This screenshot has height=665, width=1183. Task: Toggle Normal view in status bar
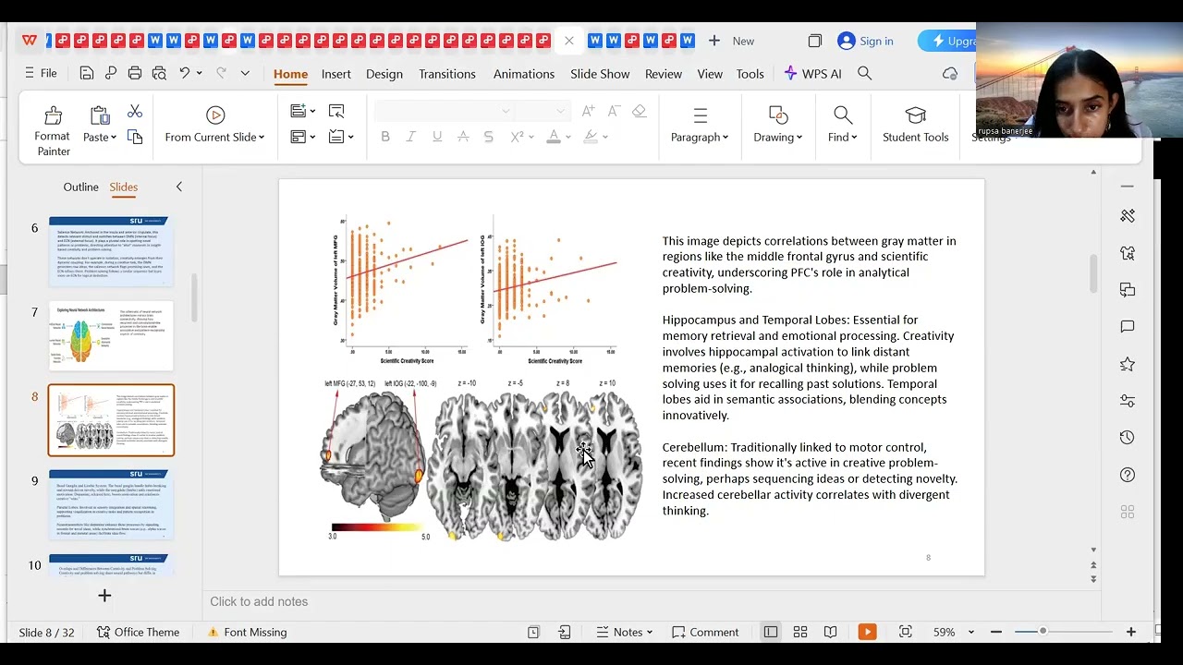pyautogui.click(x=771, y=632)
